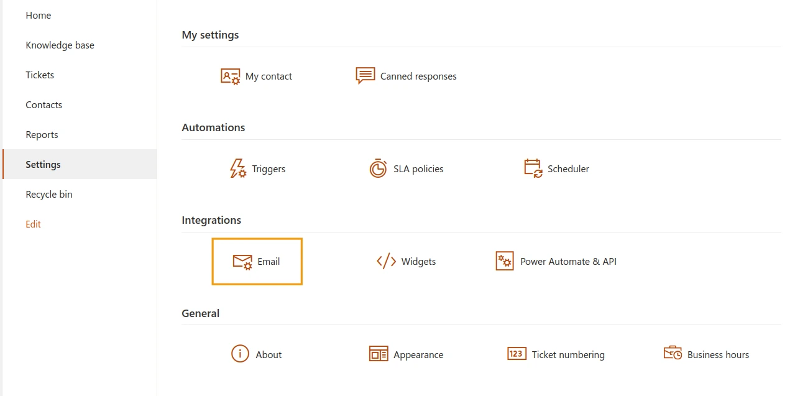Click the Email envelope icon
Image resolution: width=790 pixels, height=396 pixels.
[242, 262]
